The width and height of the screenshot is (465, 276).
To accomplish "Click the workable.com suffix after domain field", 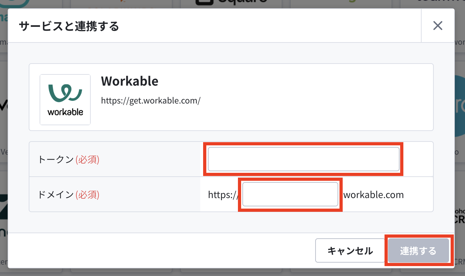I will coord(373,195).
